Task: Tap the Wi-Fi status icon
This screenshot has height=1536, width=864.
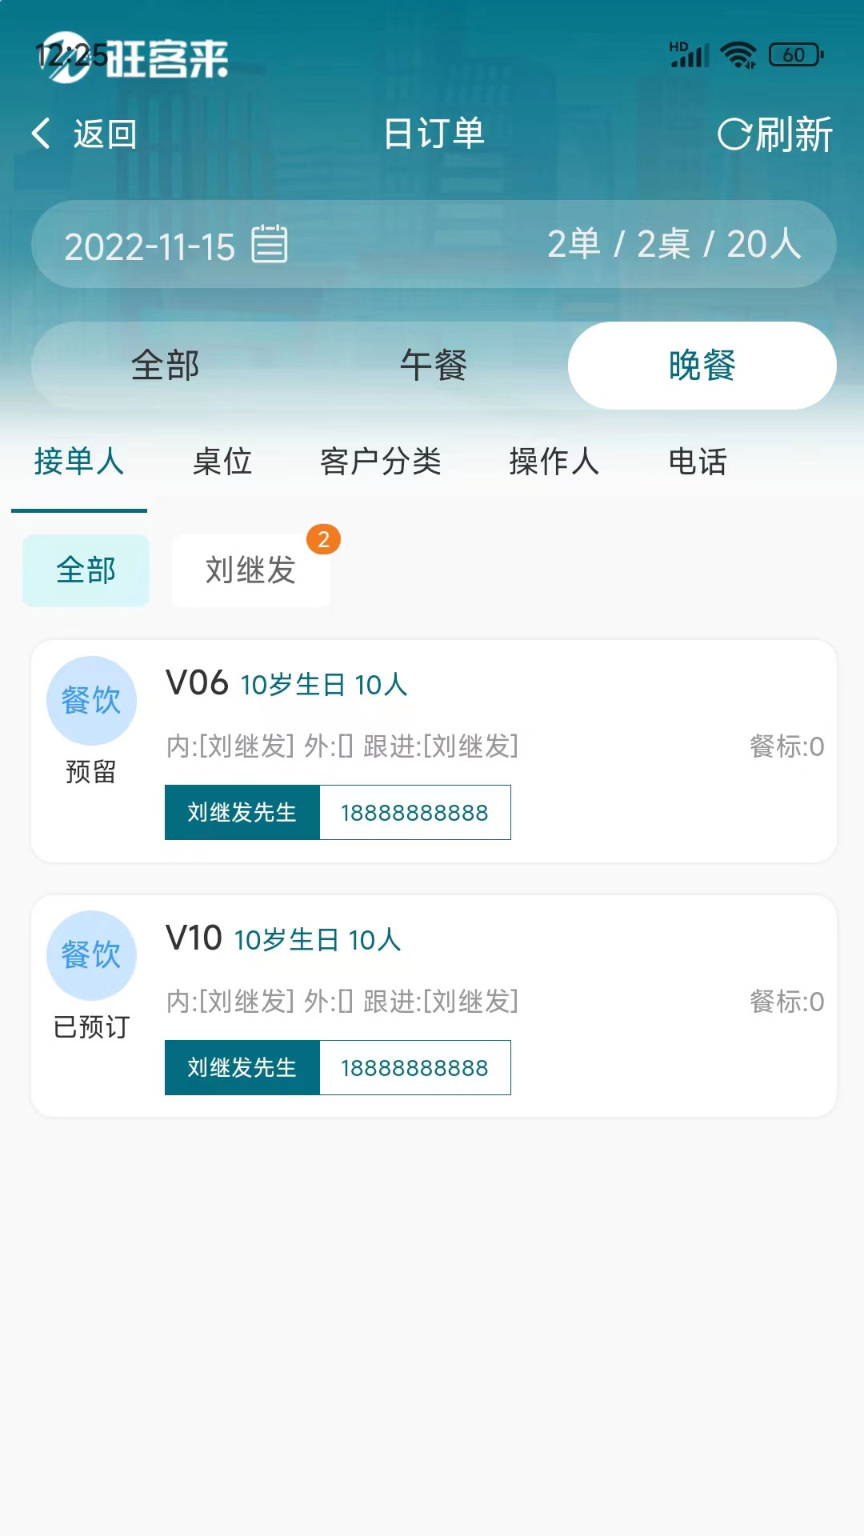Action: (x=738, y=54)
